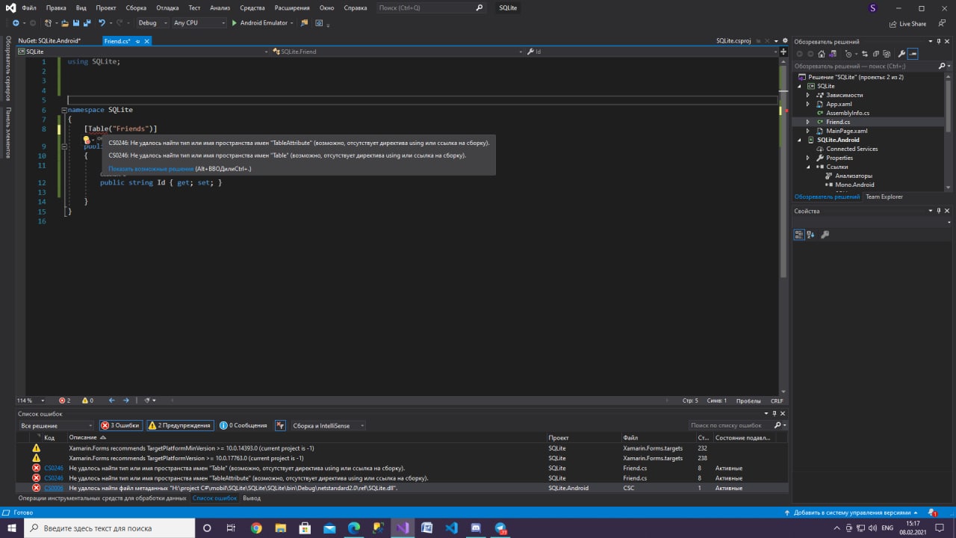Screen dimensions: 956x538
Task: Click the Save All icon
Action: pyautogui.click(x=87, y=23)
